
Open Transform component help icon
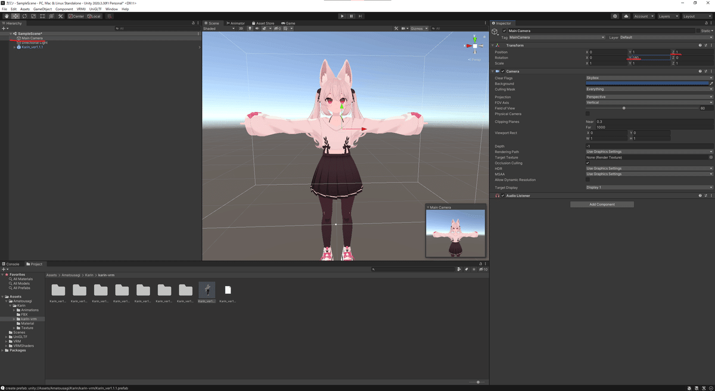click(701, 45)
